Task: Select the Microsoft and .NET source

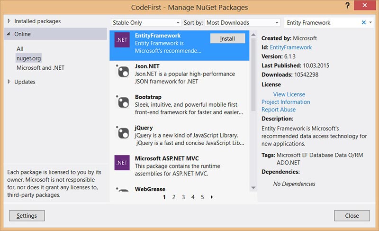Action: pos(40,68)
